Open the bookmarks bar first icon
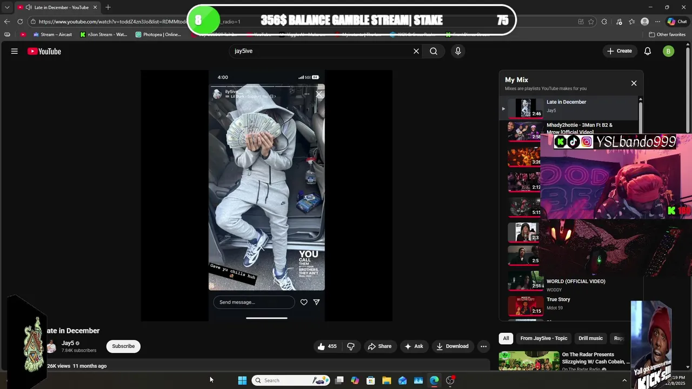Image resolution: width=692 pixels, height=389 pixels. (7, 35)
